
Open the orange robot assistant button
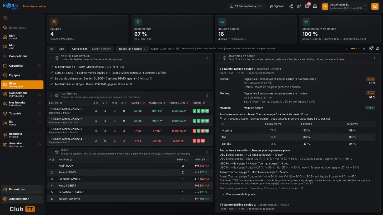pos(375,6)
